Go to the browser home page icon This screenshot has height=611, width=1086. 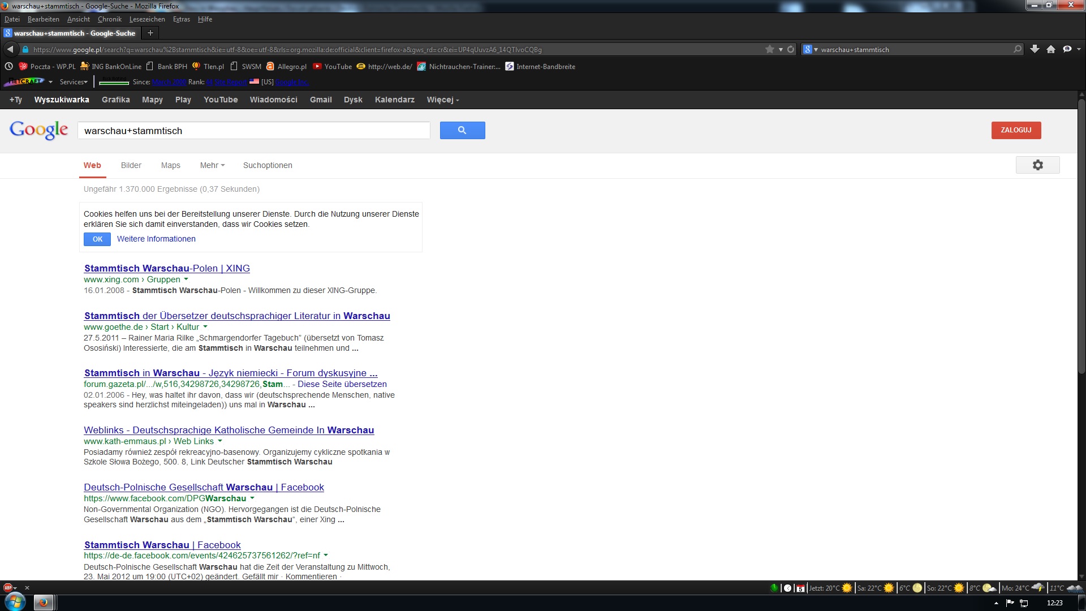[1051, 49]
